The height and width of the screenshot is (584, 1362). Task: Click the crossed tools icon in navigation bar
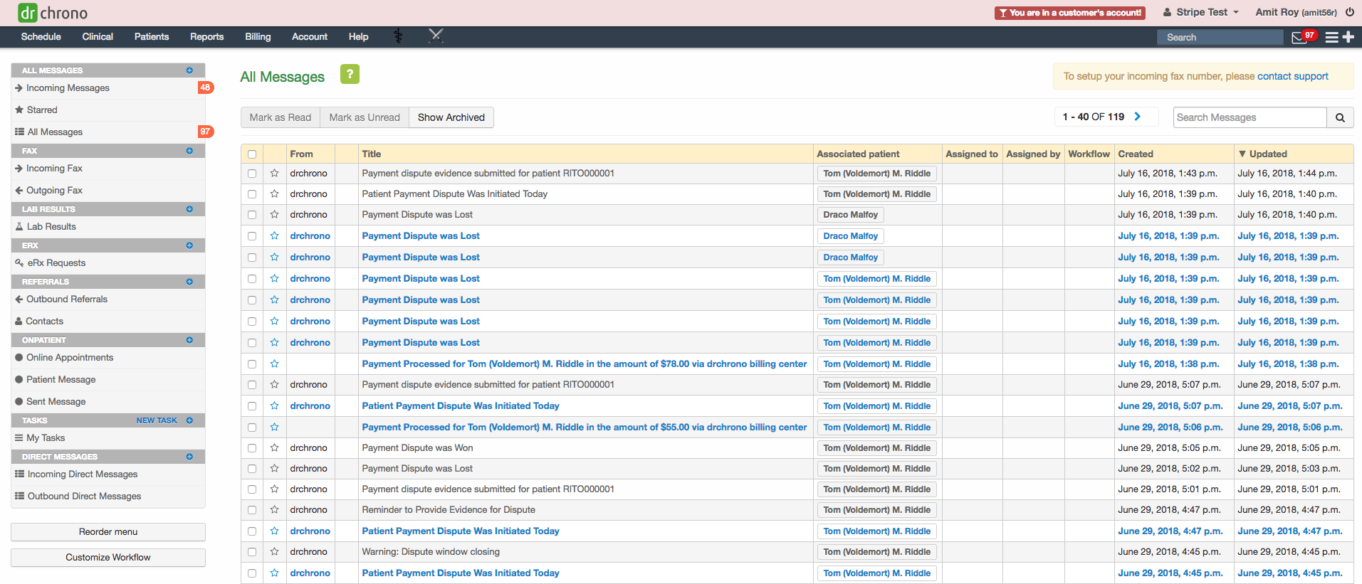pos(436,36)
